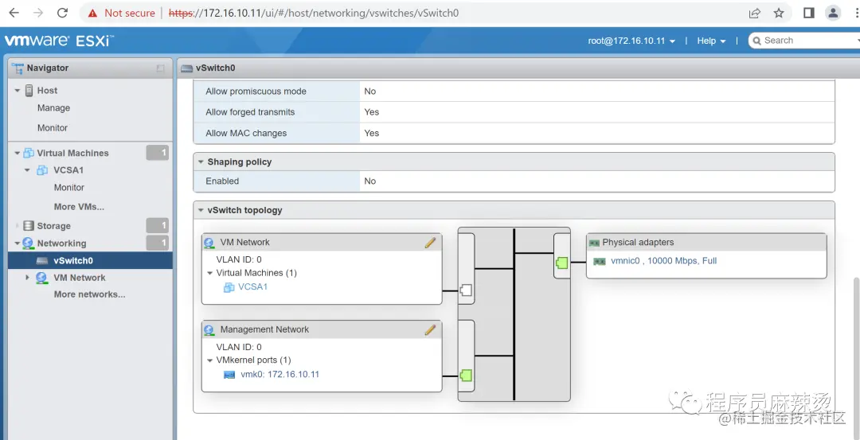
Task: Click the green physical adapter uplink port
Action: click(561, 263)
